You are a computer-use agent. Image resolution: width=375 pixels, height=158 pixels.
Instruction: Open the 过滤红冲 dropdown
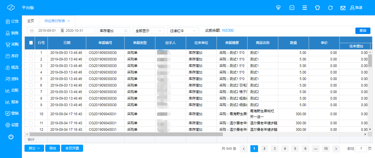pos(183,31)
